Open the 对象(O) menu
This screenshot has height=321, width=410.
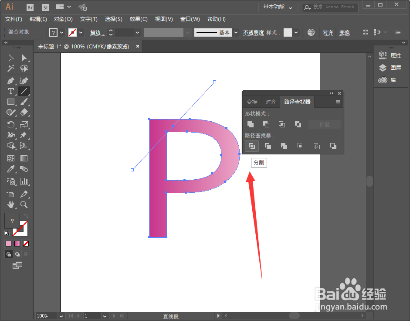[x=63, y=19]
